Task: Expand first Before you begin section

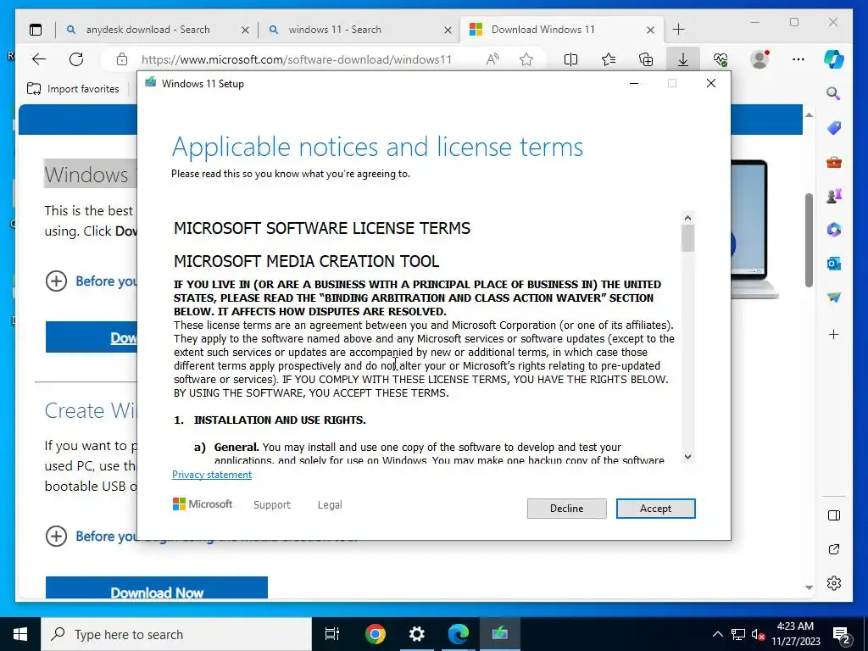Action: pos(56,281)
